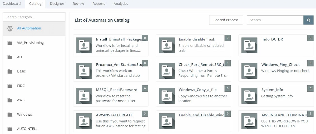316x134 pixels.
Task: Click the MSSQL_ResetPassword workflow icon
Action: 84,96
